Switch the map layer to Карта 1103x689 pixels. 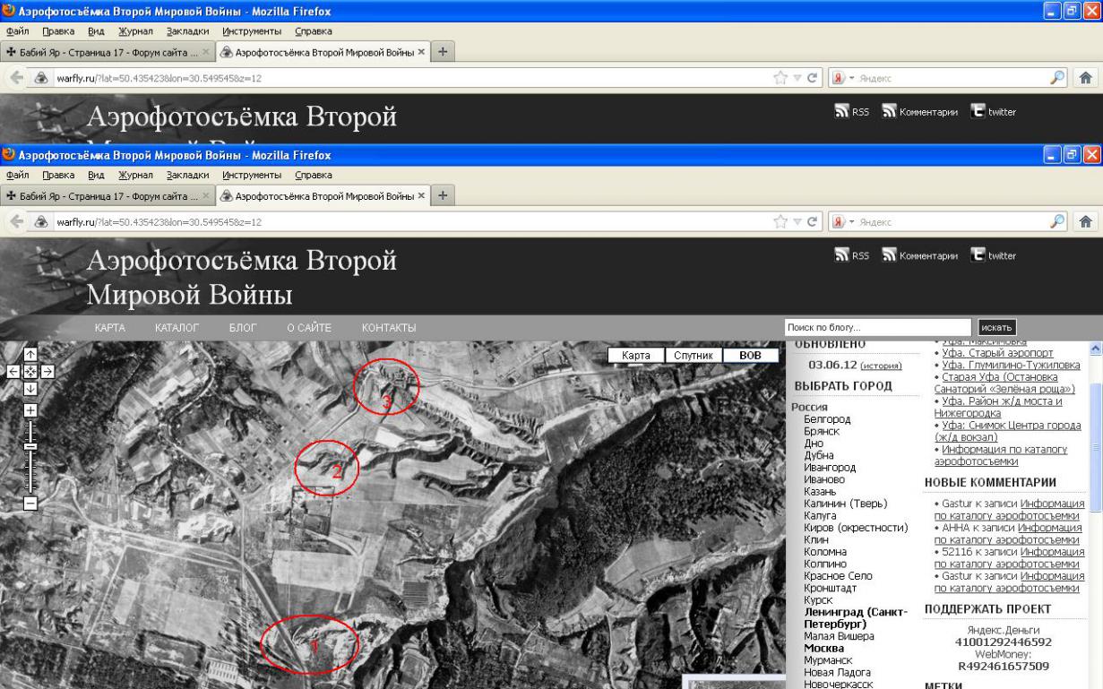point(634,356)
